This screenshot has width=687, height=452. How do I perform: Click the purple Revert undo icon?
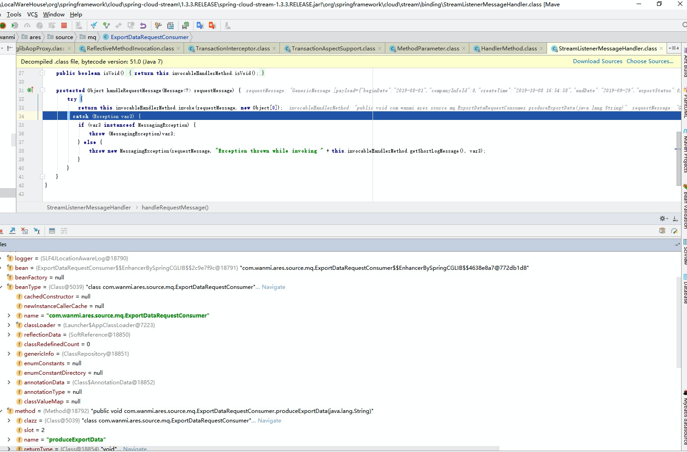tap(143, 25)
